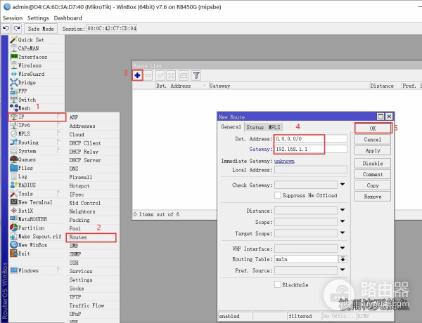Screen dimensions: 422x323
Task: Click the OK button in New Route
Action: pyautogui.click(x=373, y=128)
